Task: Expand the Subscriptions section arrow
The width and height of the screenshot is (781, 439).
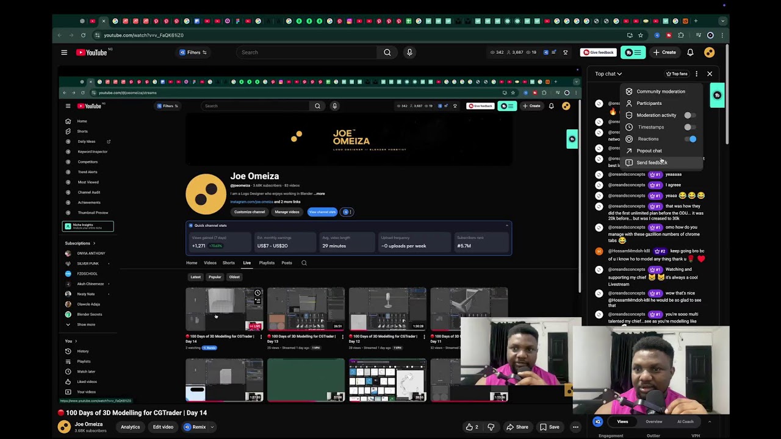Action: coord(94,243)
